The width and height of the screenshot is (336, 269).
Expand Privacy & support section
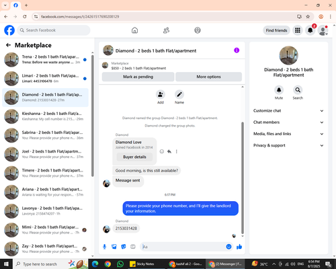pos(288,145)
